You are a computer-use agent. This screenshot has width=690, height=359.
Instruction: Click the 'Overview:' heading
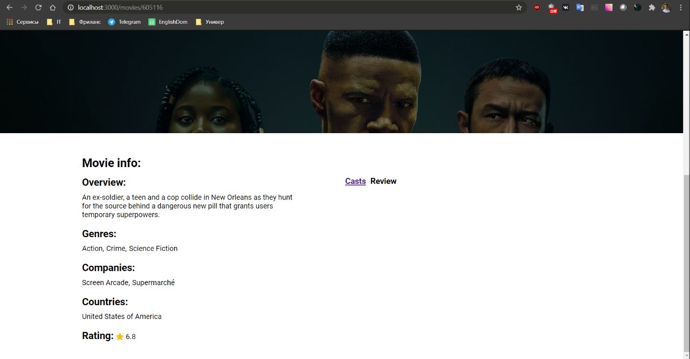pyautogui.click(x=103, y=182)
